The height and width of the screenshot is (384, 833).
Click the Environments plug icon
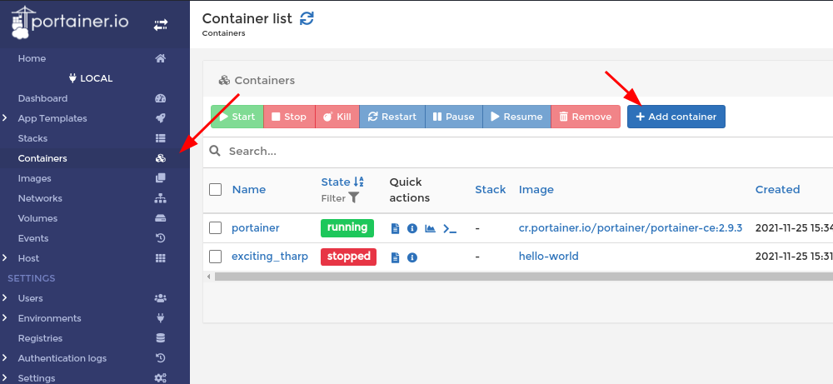[x=161, y=318]
